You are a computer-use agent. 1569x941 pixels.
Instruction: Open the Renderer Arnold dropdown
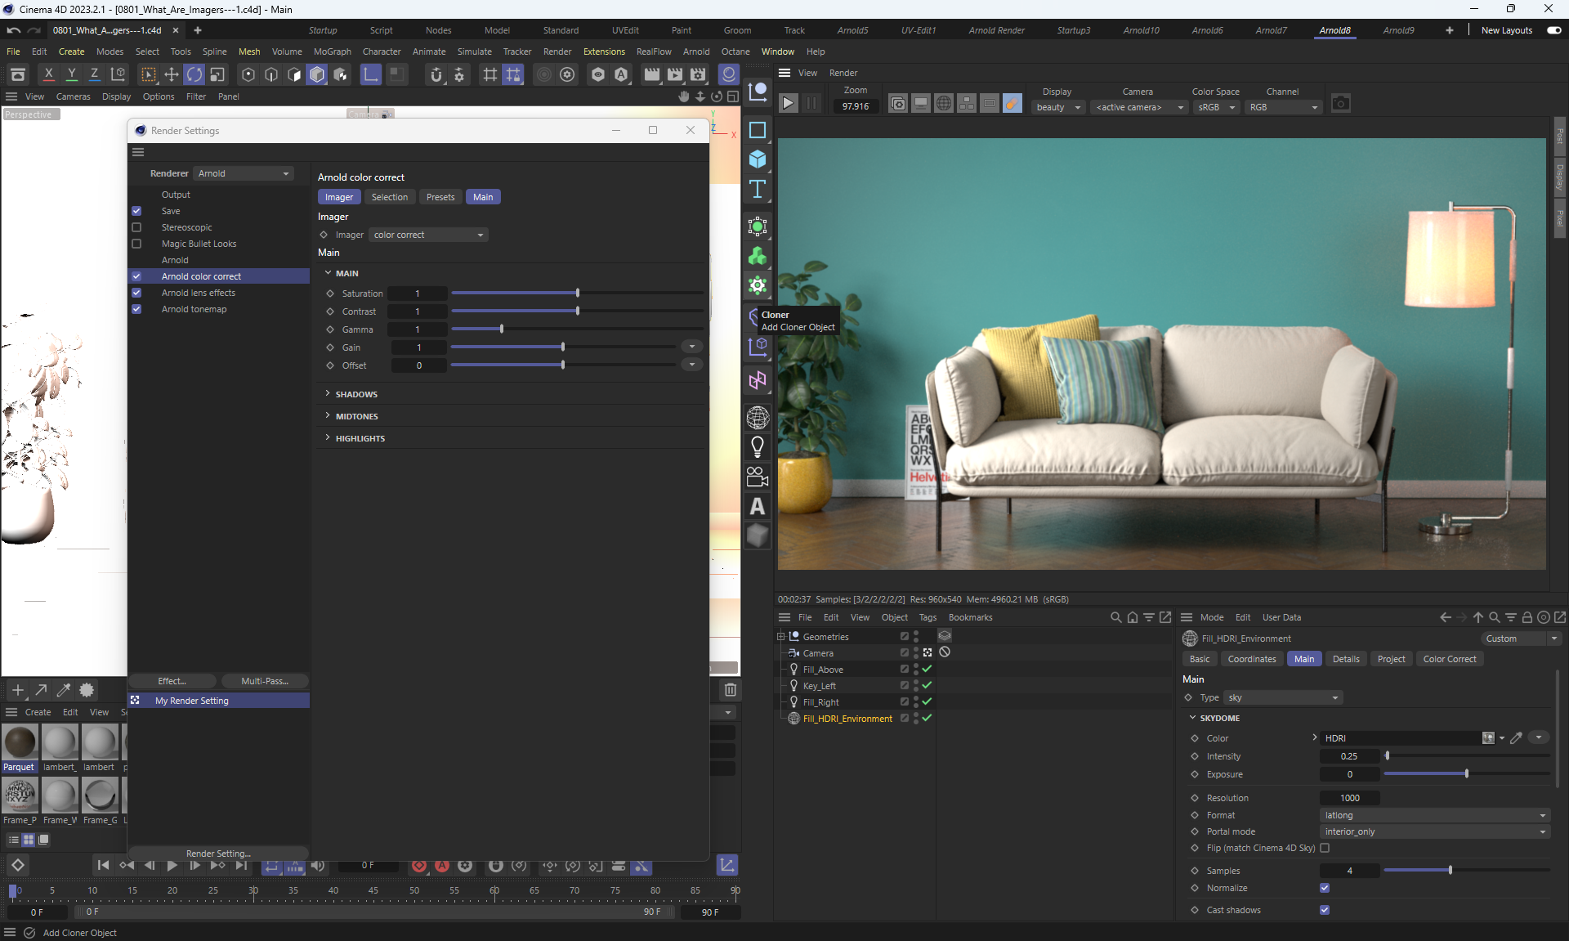tap(244, 173)
